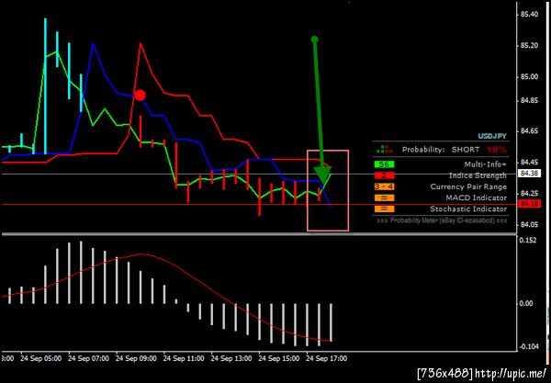Click the 24 Sep 11:00 time label
This screenshot has height=383, width=551.
click(x=184, y=359)
